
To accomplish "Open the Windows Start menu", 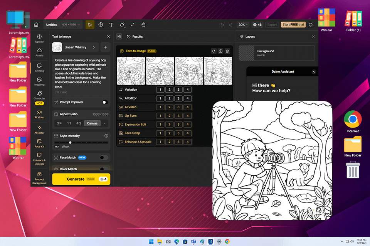I will [151, 241].
